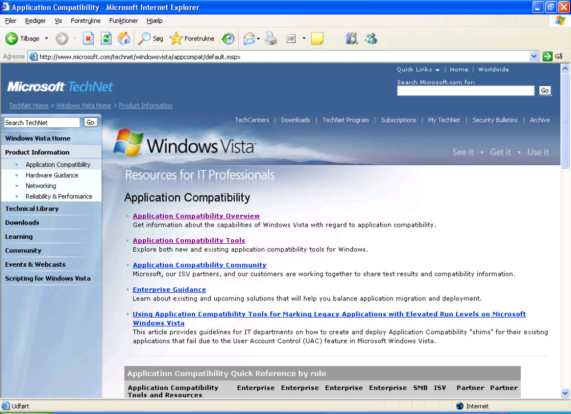Click the Back (Tilbage) arrow icon
Viewport: 571px width, 414px height.
point(11,38)
